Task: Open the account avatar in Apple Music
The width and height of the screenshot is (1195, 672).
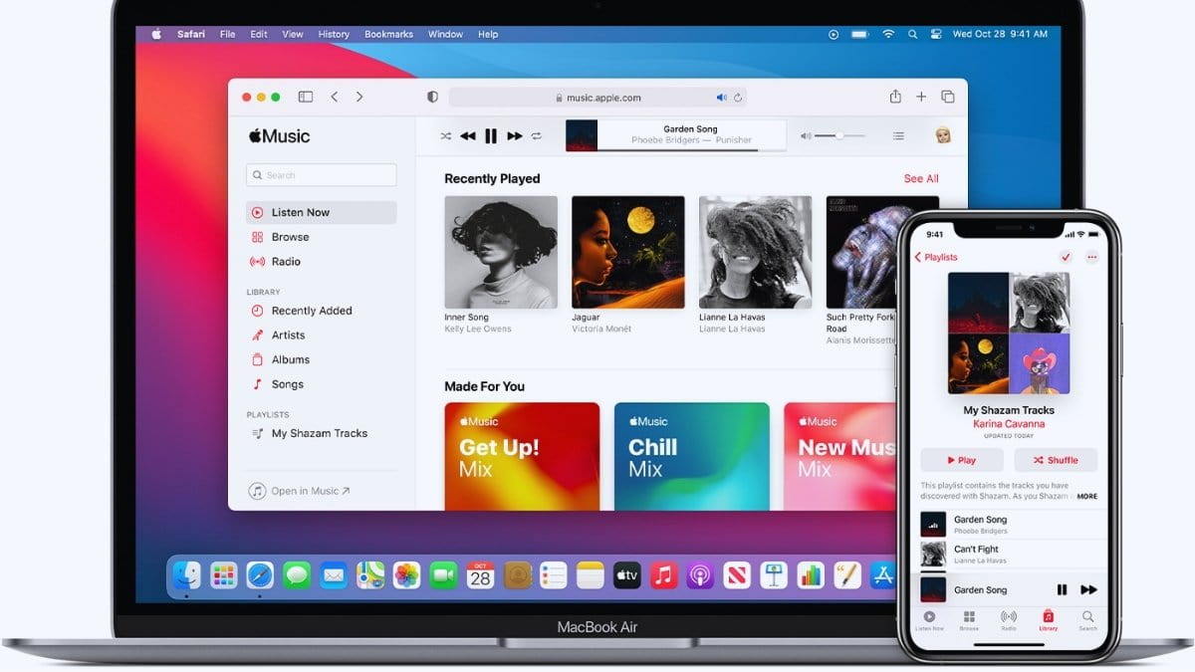Action: (x=943, y=135)
